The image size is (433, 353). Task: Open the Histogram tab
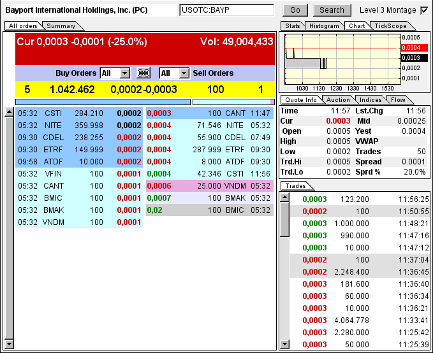pos(324,26)
